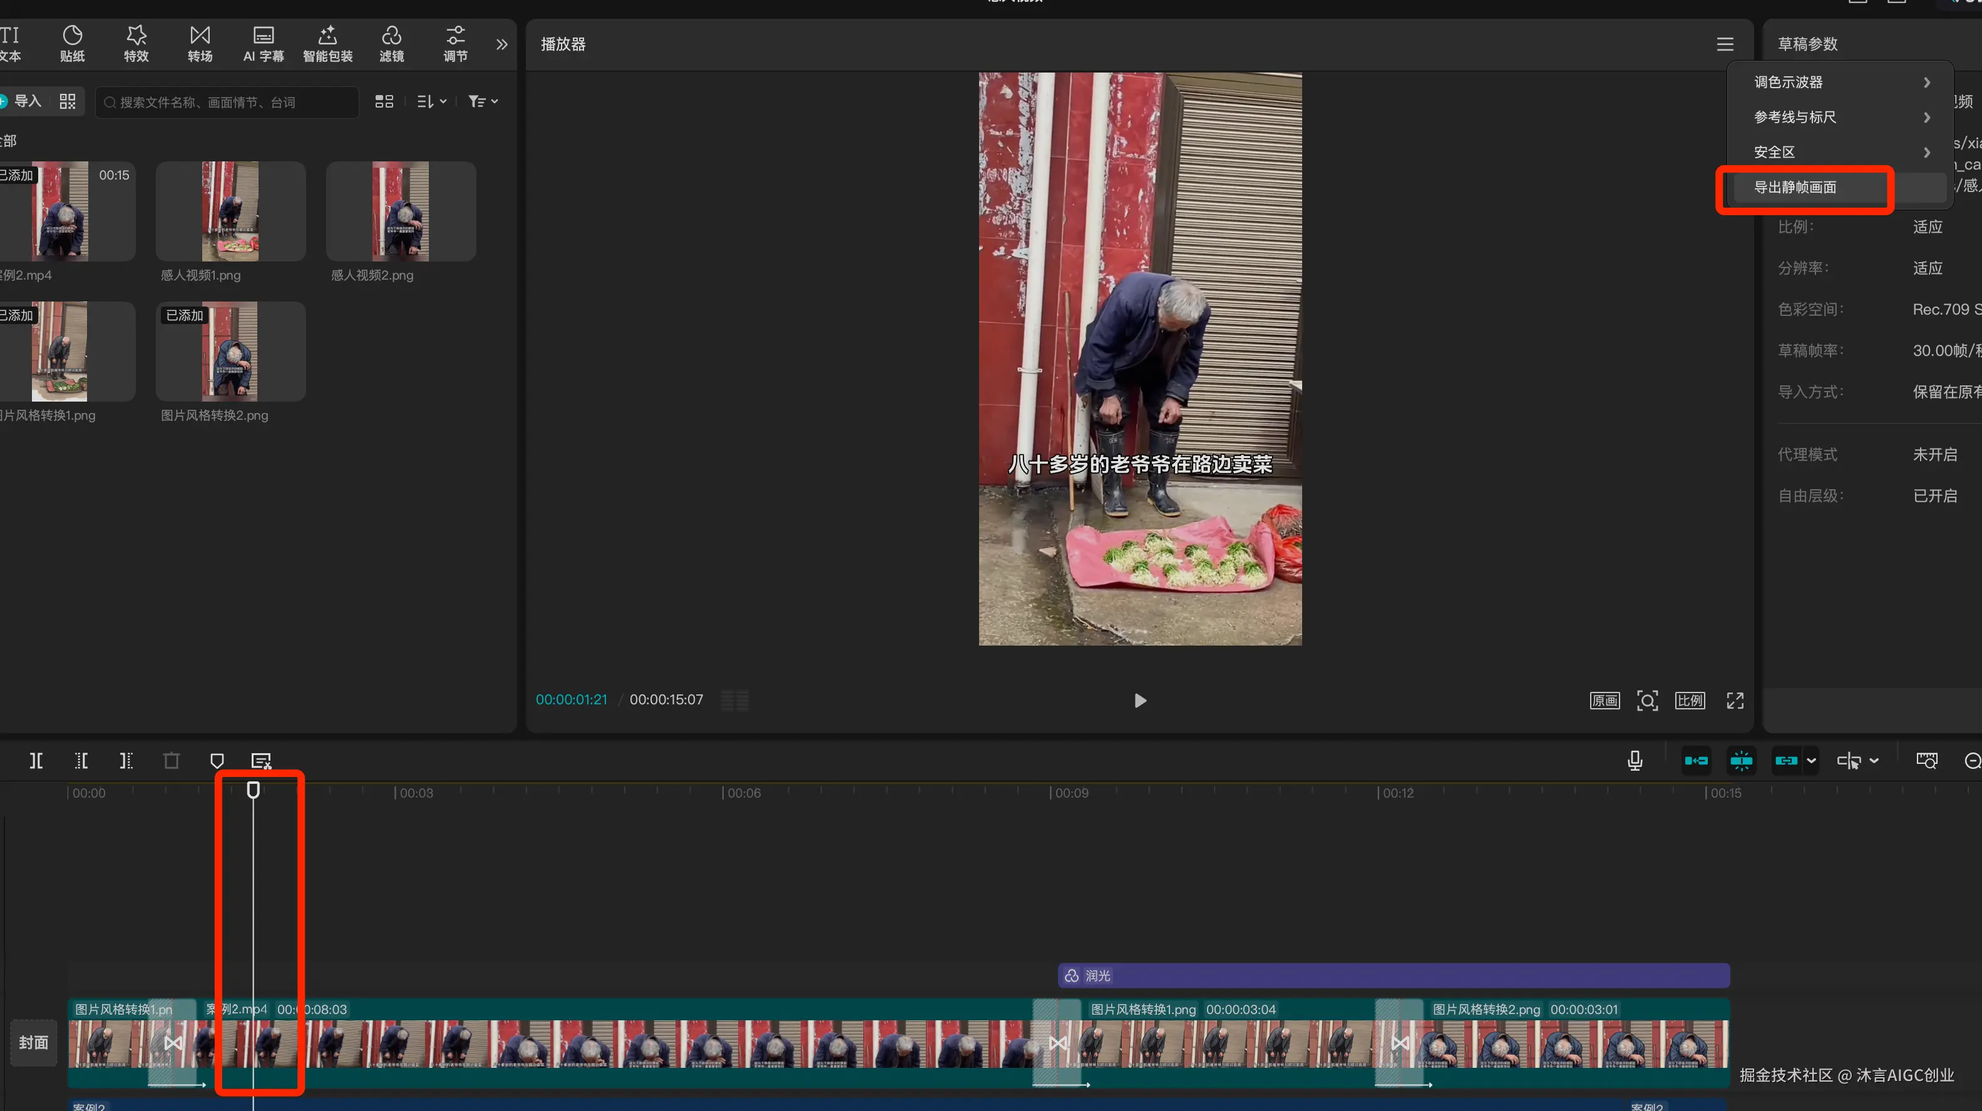Open the Effects (特效) panel
The width and height of the screenshot is (1982, 1111).
(136, 43)
